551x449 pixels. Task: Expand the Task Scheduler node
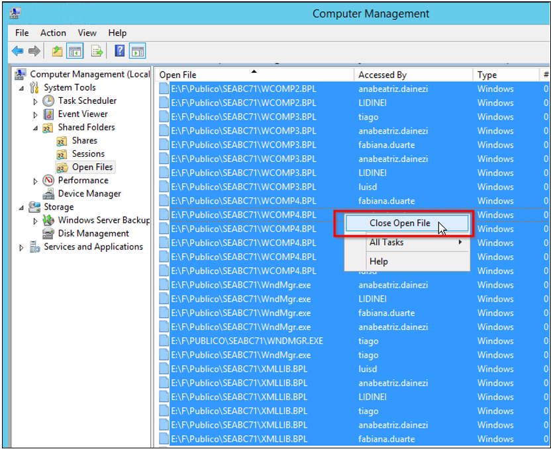[x=36, y=101]
